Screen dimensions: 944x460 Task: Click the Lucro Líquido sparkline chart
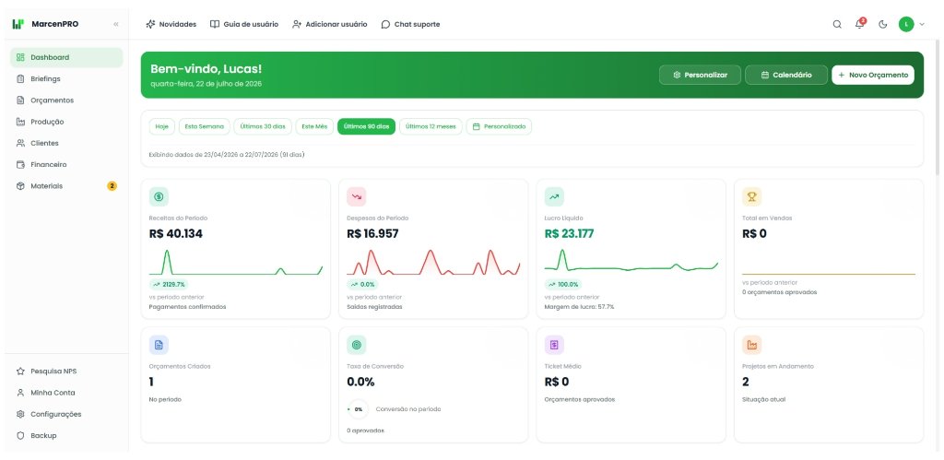pos(631,260)
